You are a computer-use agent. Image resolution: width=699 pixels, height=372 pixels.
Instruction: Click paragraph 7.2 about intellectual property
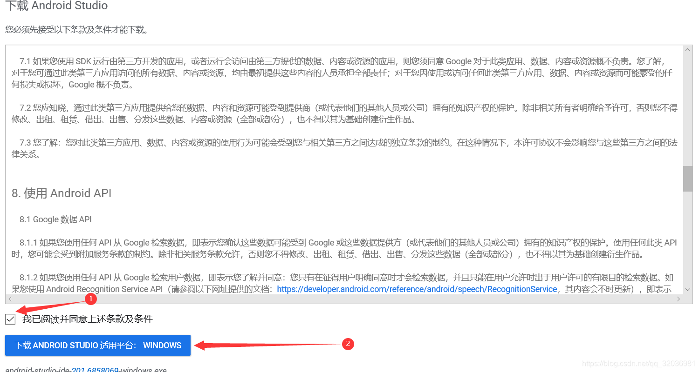coord(344,113)
